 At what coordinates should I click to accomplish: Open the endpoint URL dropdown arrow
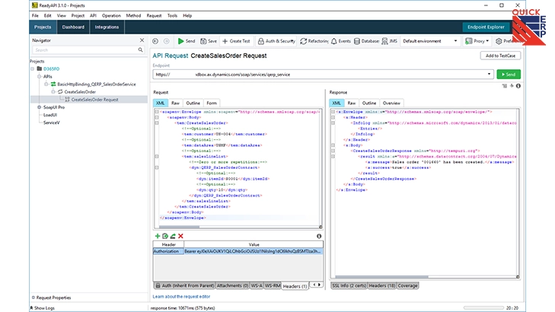[489, 75]
